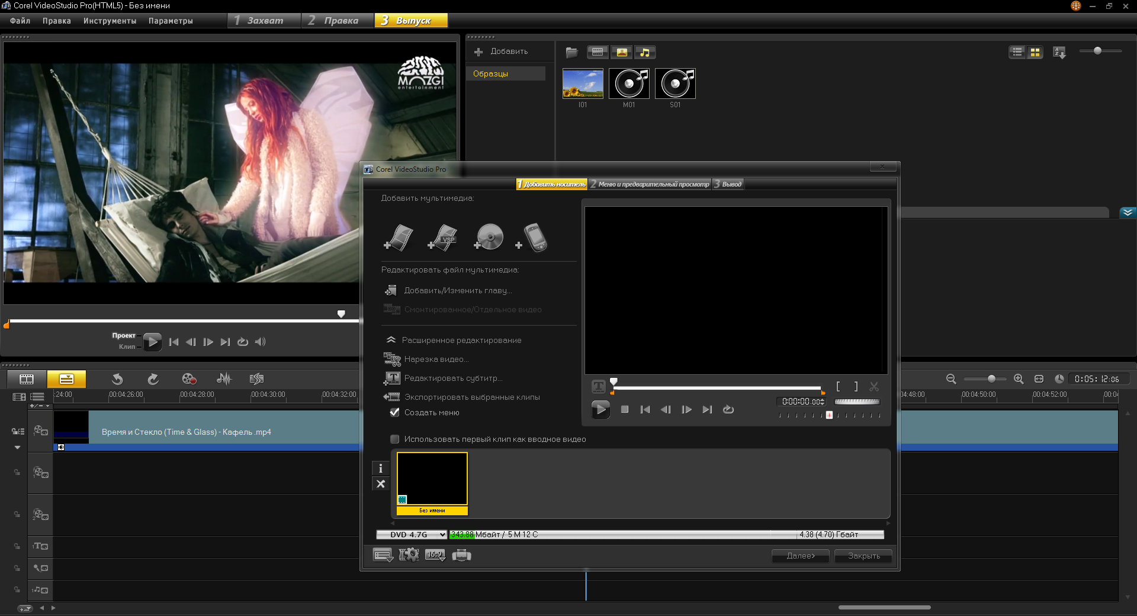Viewport: 1137px width, 616px height.
Task: Redo the action in timeline toolbar
Action: point(153,379)
